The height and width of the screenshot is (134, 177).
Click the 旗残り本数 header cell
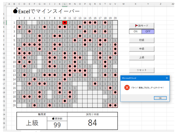point(92,114)
